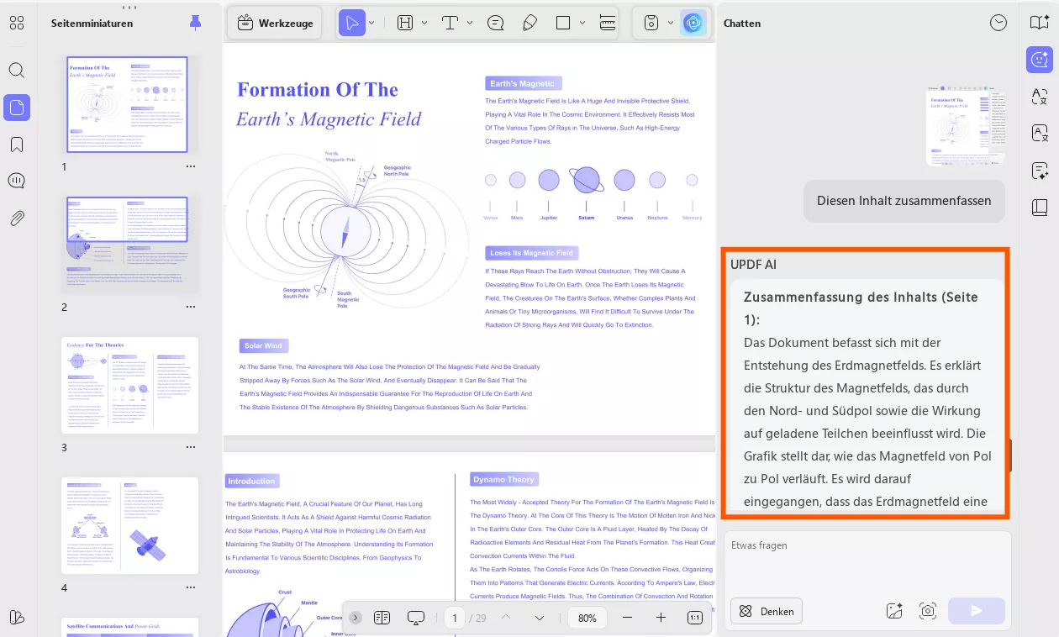Click the page number field

pyautogui.click(x=455, y=618)
